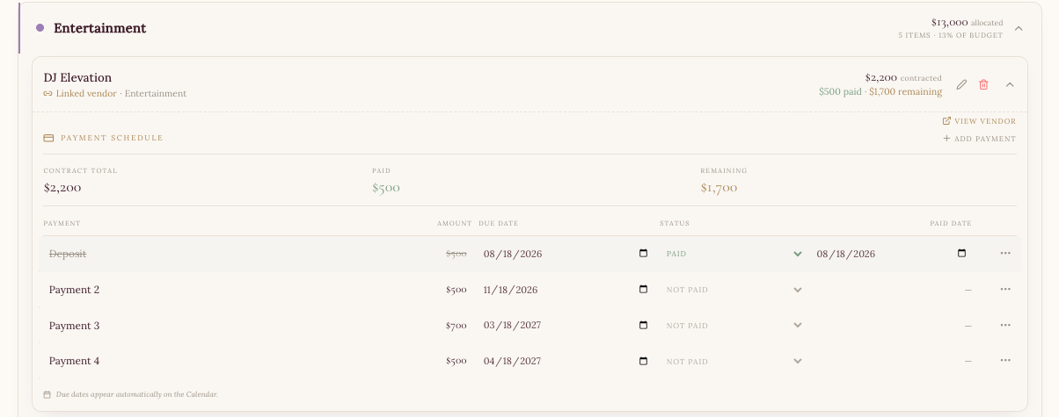
Task: Open the calendar picker for Payment 4 due date
Action: tap(643, 361)
